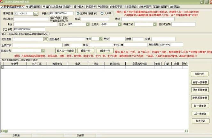Focus the 手工单号 input field
212x138 pixels.
click(x=29, y=29)
